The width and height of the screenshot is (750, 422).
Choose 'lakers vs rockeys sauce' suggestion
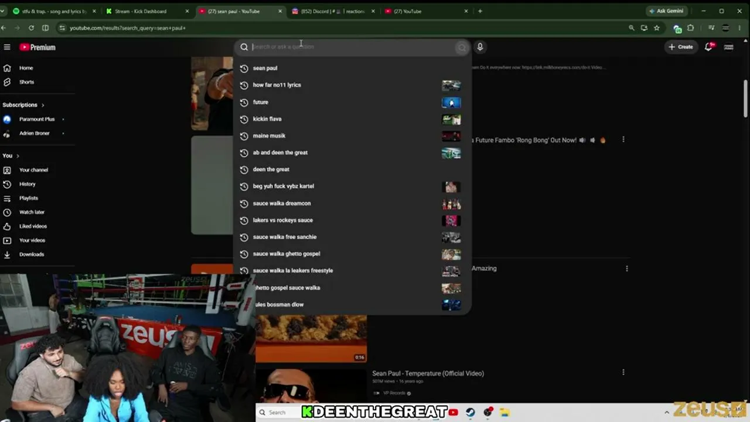352,220
